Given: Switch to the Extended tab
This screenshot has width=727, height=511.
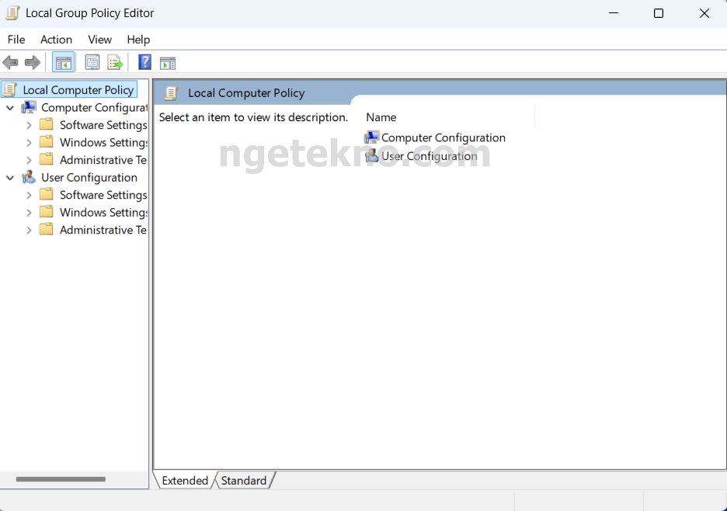Looking at the screenshot, I should (x=185, y=481).
